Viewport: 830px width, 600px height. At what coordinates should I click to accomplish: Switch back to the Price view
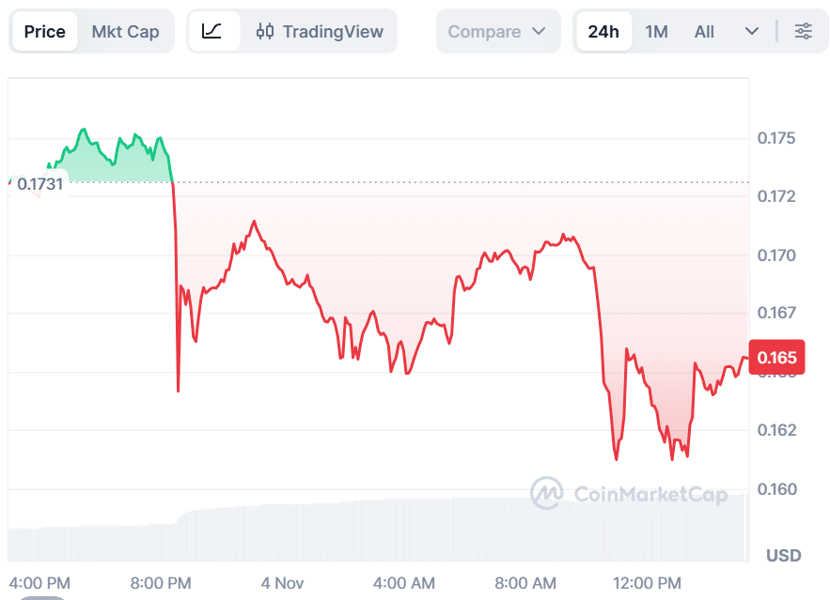point(44,31)
